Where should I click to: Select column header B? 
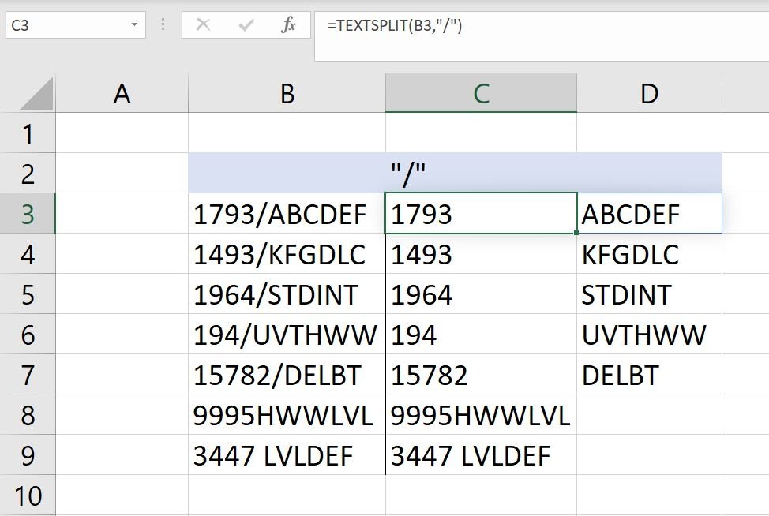click(x=287, y=93)
